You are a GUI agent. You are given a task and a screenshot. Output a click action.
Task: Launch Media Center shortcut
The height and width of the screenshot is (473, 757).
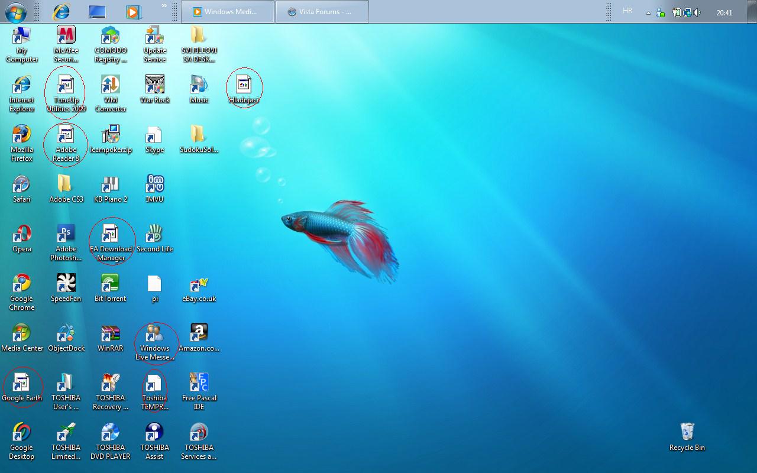pyautogui.click(x=22, y=338)
